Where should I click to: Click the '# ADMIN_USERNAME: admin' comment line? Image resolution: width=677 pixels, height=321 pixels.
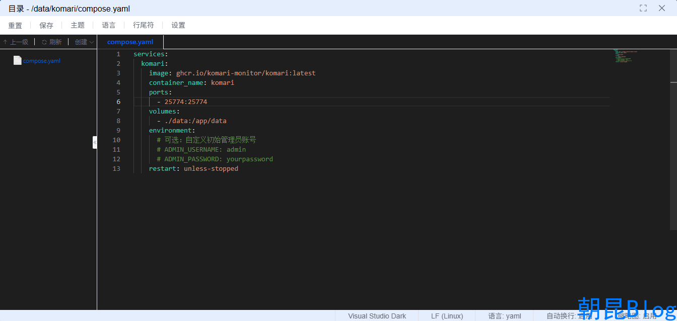point(201,149)
